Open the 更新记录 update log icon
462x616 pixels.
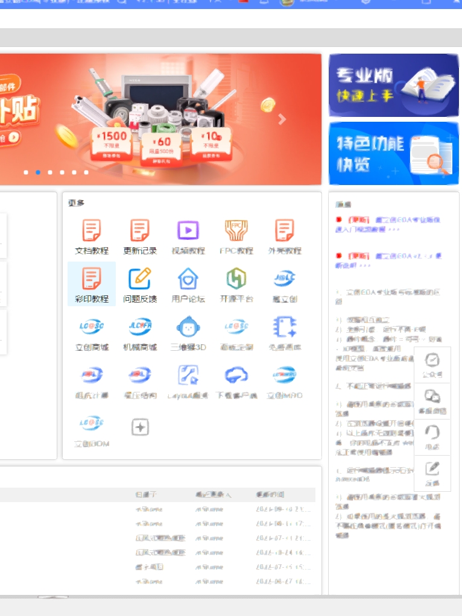(x=140, y=230)
